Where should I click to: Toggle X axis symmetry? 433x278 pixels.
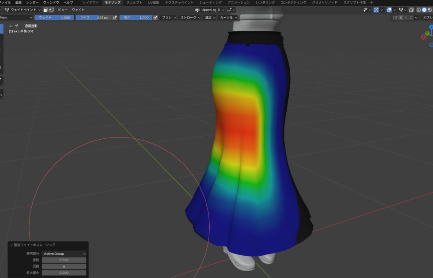400,18
